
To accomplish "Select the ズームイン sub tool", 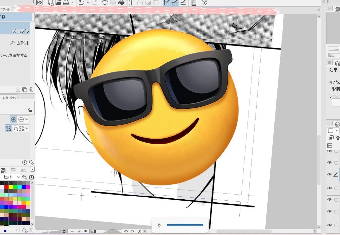I will (15, 28).
